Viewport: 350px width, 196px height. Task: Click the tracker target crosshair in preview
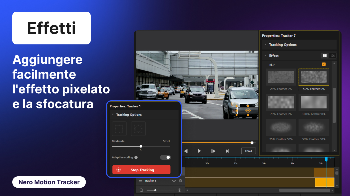pyautogui.click(x=248, y=111)
